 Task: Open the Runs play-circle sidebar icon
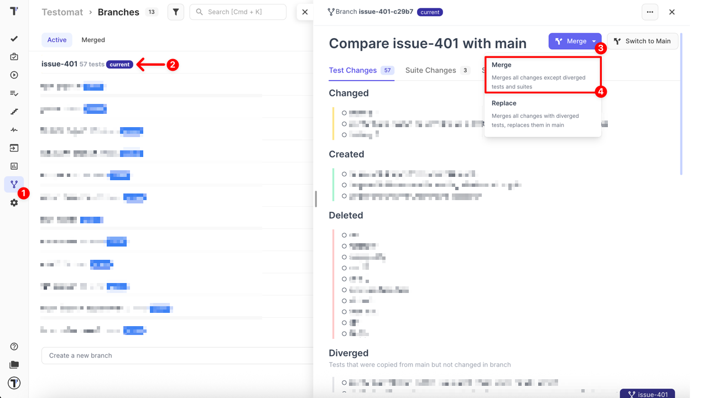(x=14, y=75)
